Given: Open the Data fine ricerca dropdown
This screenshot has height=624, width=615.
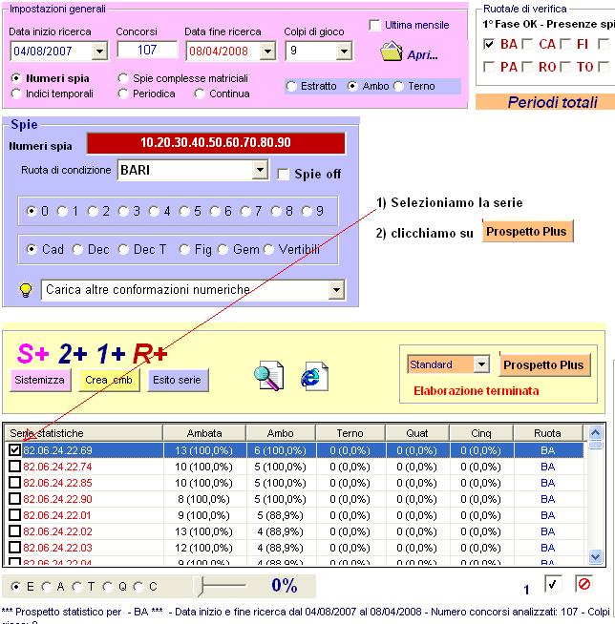Looking at the screenshot, I should pyautogui.click(x=267, y=51).
